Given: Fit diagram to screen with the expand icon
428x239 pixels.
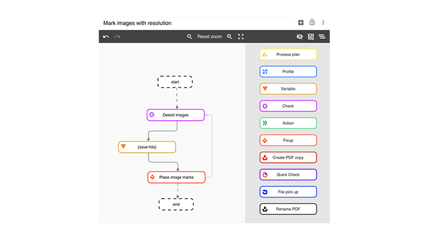Looking at the screenshot, I should [x=240, y=36].
